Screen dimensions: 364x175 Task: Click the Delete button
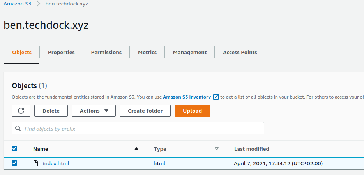(x=51, y=111)
